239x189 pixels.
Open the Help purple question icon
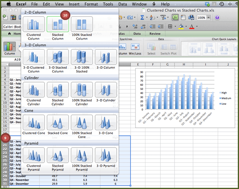point(217,18)
